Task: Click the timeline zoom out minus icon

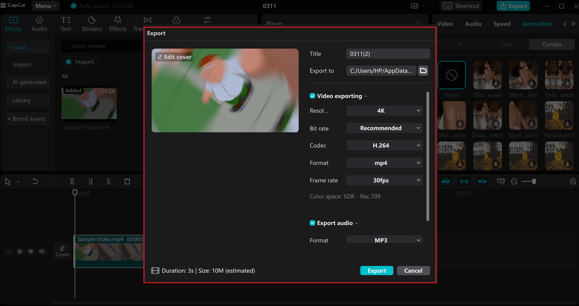Action: pos(514,181)
